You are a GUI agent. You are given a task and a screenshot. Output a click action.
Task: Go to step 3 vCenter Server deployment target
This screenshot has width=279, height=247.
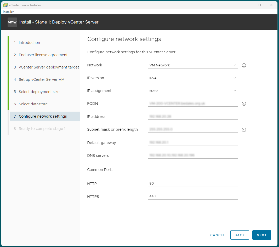[44, 67]
